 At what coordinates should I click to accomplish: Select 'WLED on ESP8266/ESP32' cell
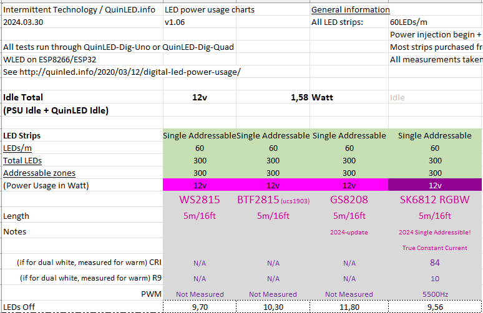pos(49,59)
